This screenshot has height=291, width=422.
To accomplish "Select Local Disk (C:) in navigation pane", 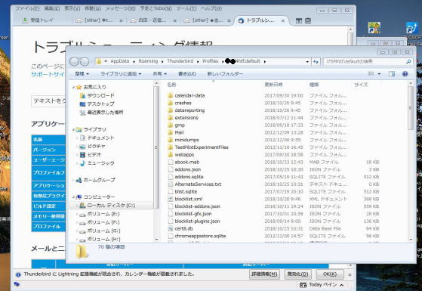I will click(111, 206).
